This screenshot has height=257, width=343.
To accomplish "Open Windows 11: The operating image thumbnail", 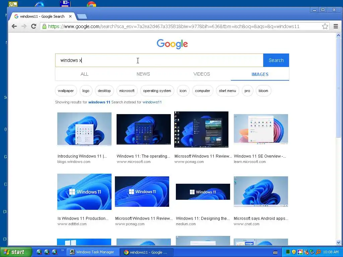I will click(x=144, y=129).
